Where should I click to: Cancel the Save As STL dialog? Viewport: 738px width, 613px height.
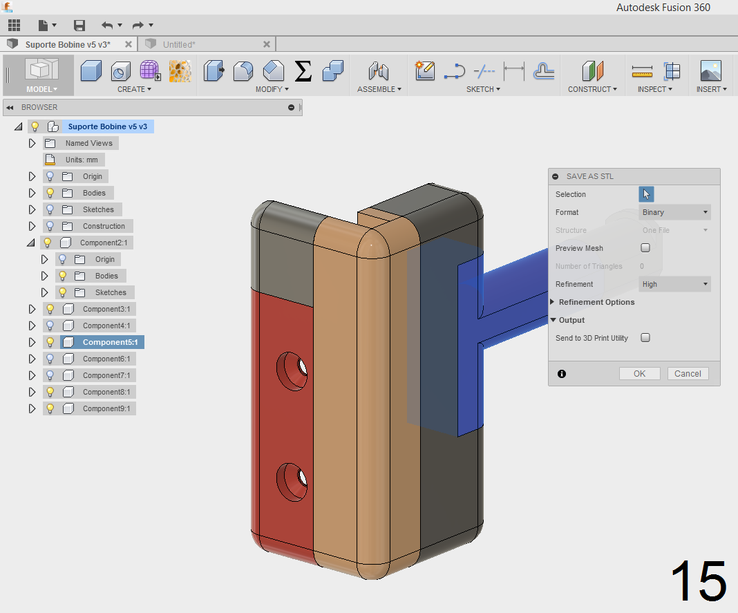pyautogui.click(x=688, y=373)
